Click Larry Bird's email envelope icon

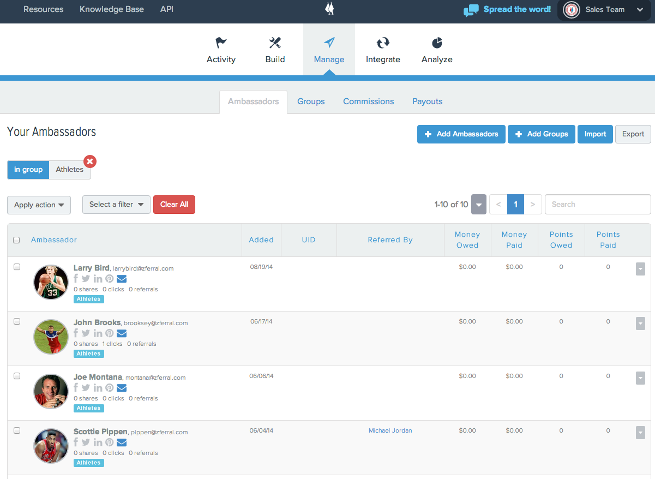(x=122, y=279)
